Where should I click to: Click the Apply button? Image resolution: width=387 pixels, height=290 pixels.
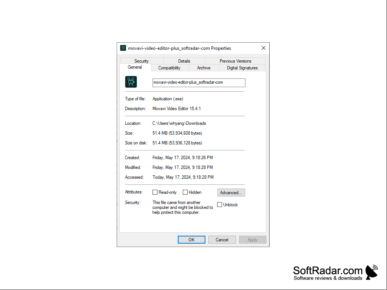253,240
